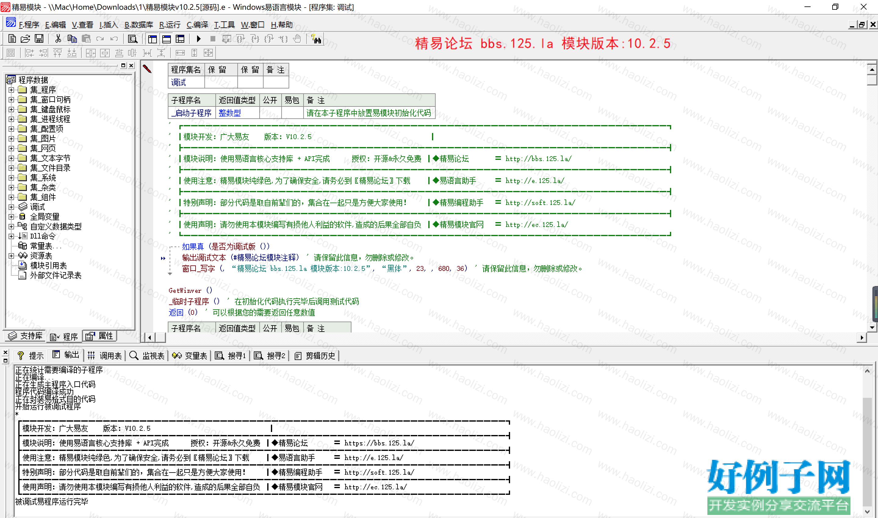878x518 pixels.
Task: Cut selection using the scissors icon
Action: pyautogui.click(x=58, y=39)
